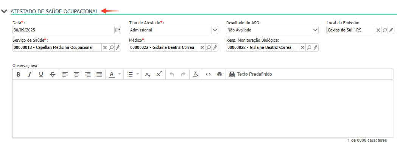Clear the Resp. Monitoração Biológica field
397x147 pixels.
coord(302,47)
